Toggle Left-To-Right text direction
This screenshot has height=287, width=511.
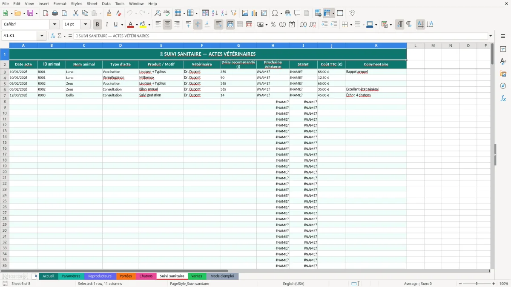coord(399,25)
